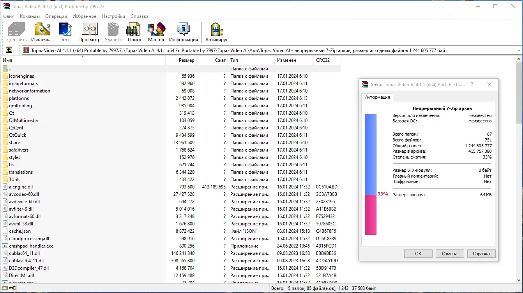523x293 pixels.
Task: Click the Справка button in the dialog
Action: click(481, 253)
